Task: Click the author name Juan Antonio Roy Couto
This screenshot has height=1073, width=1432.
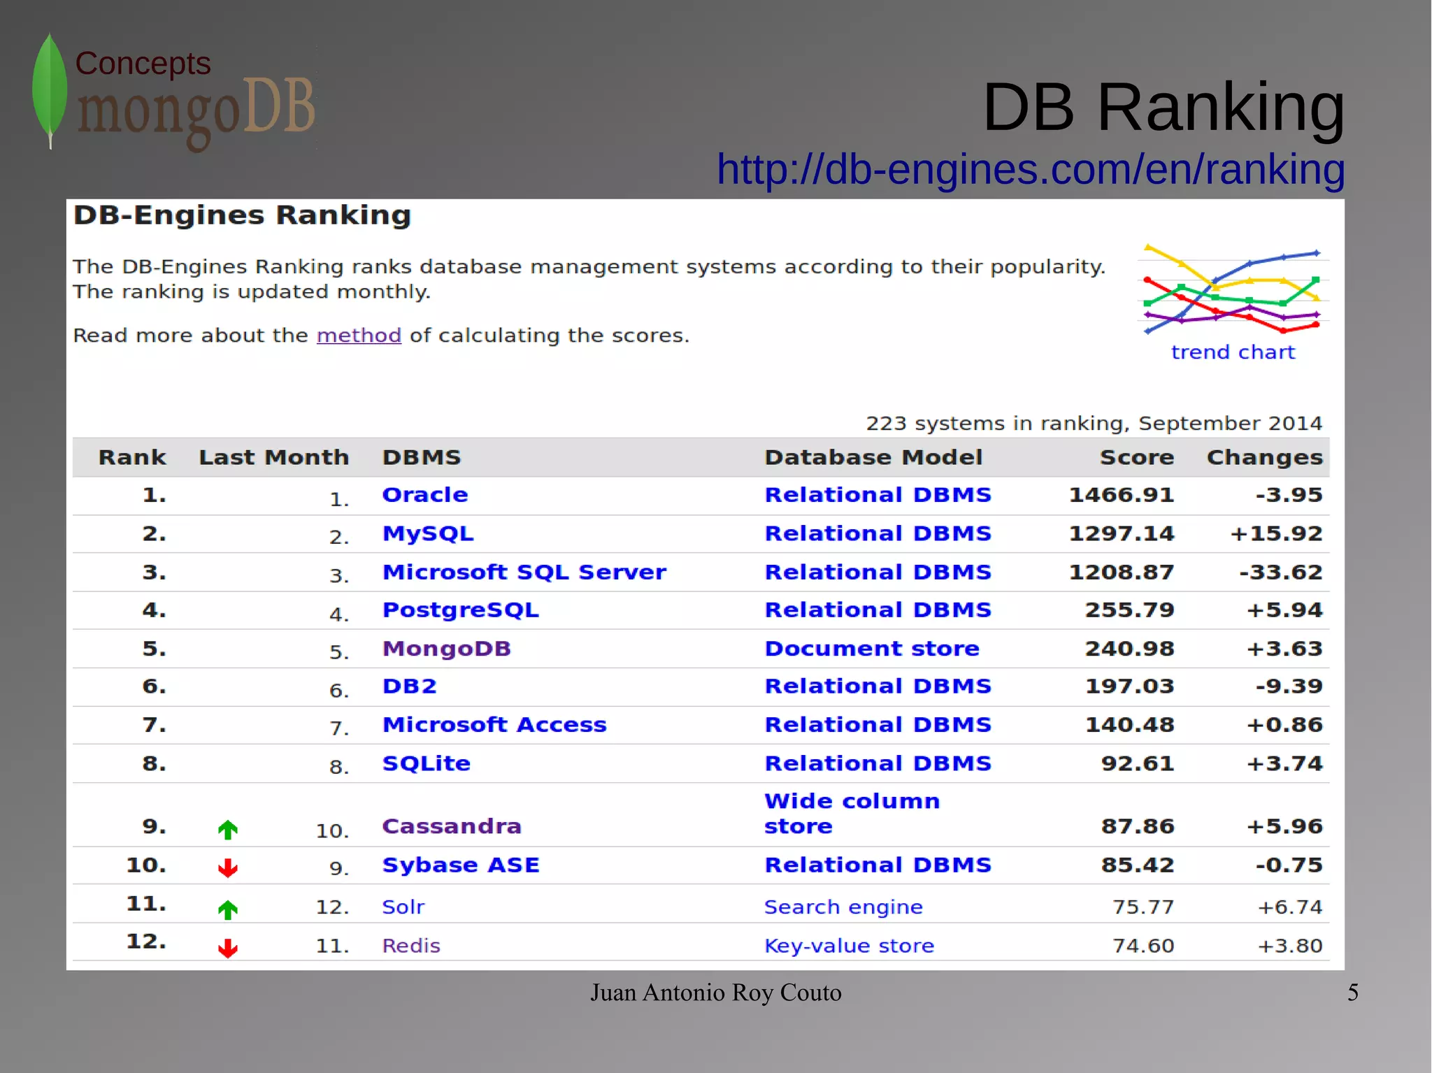Action: (x=716, y=993)
